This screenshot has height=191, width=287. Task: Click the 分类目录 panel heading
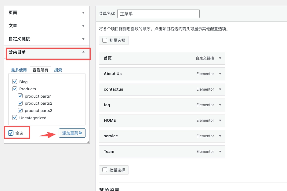tap(17, 52)
